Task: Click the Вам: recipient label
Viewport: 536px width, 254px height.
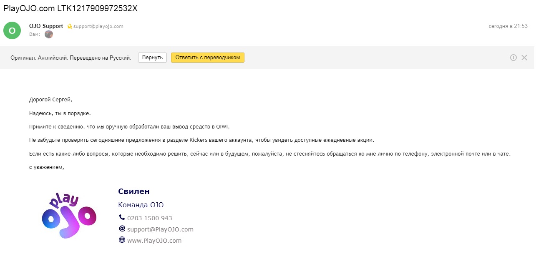Action: pyautogui.click(x=35, y=34)
